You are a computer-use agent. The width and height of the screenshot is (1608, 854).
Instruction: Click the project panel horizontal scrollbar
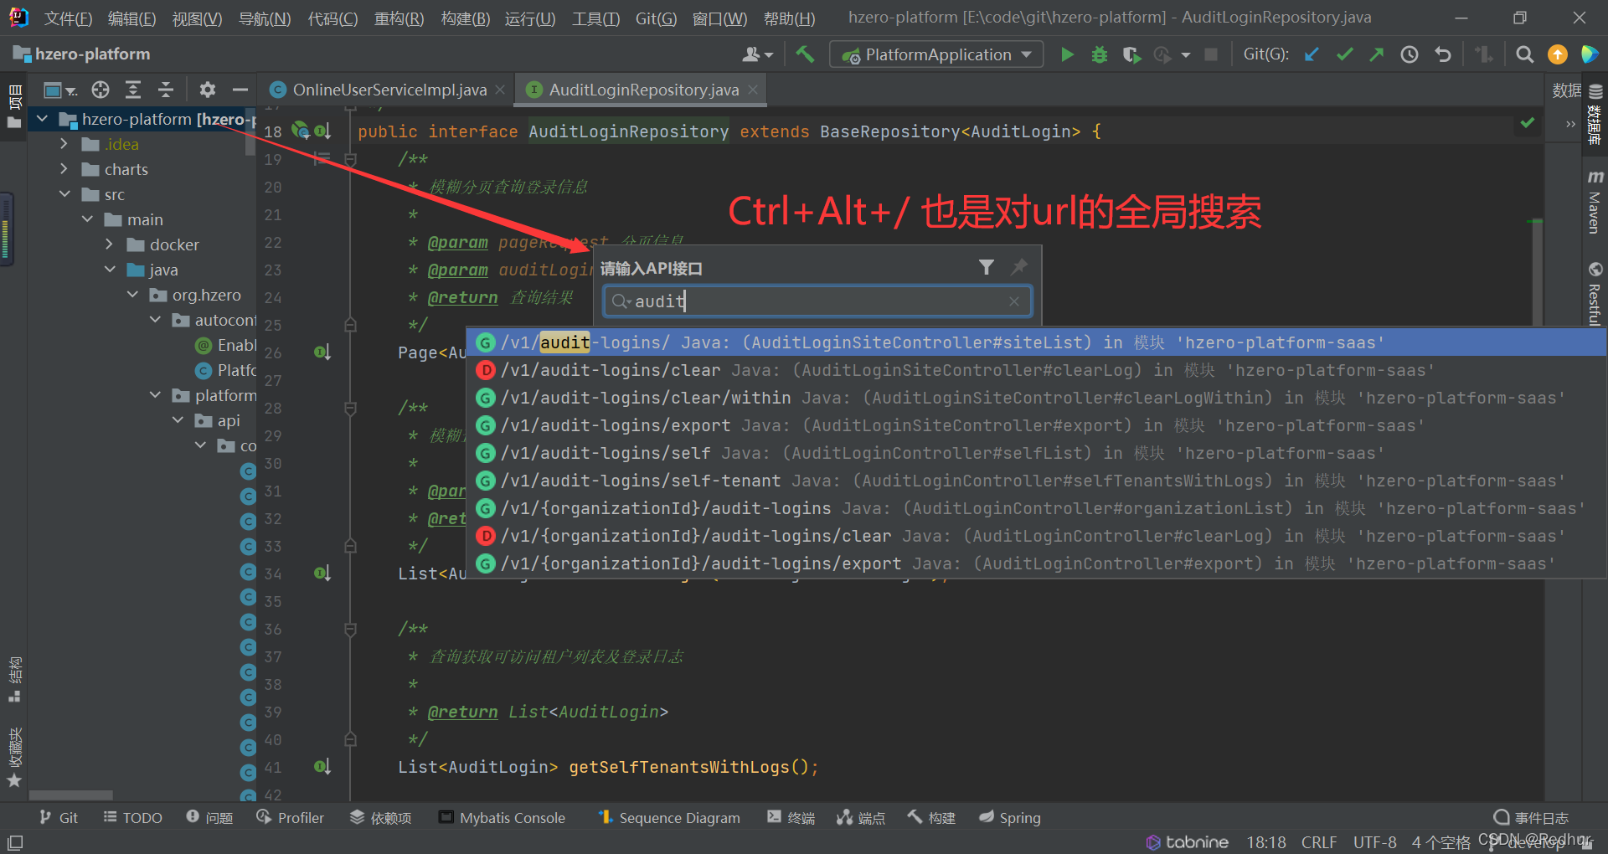point(71,795)
